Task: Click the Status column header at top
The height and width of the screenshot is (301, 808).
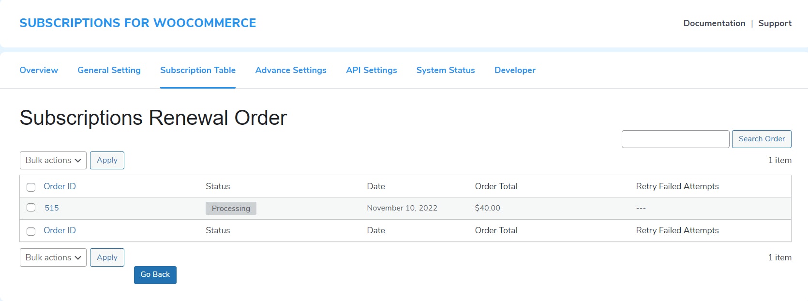Action: point(218,186)
